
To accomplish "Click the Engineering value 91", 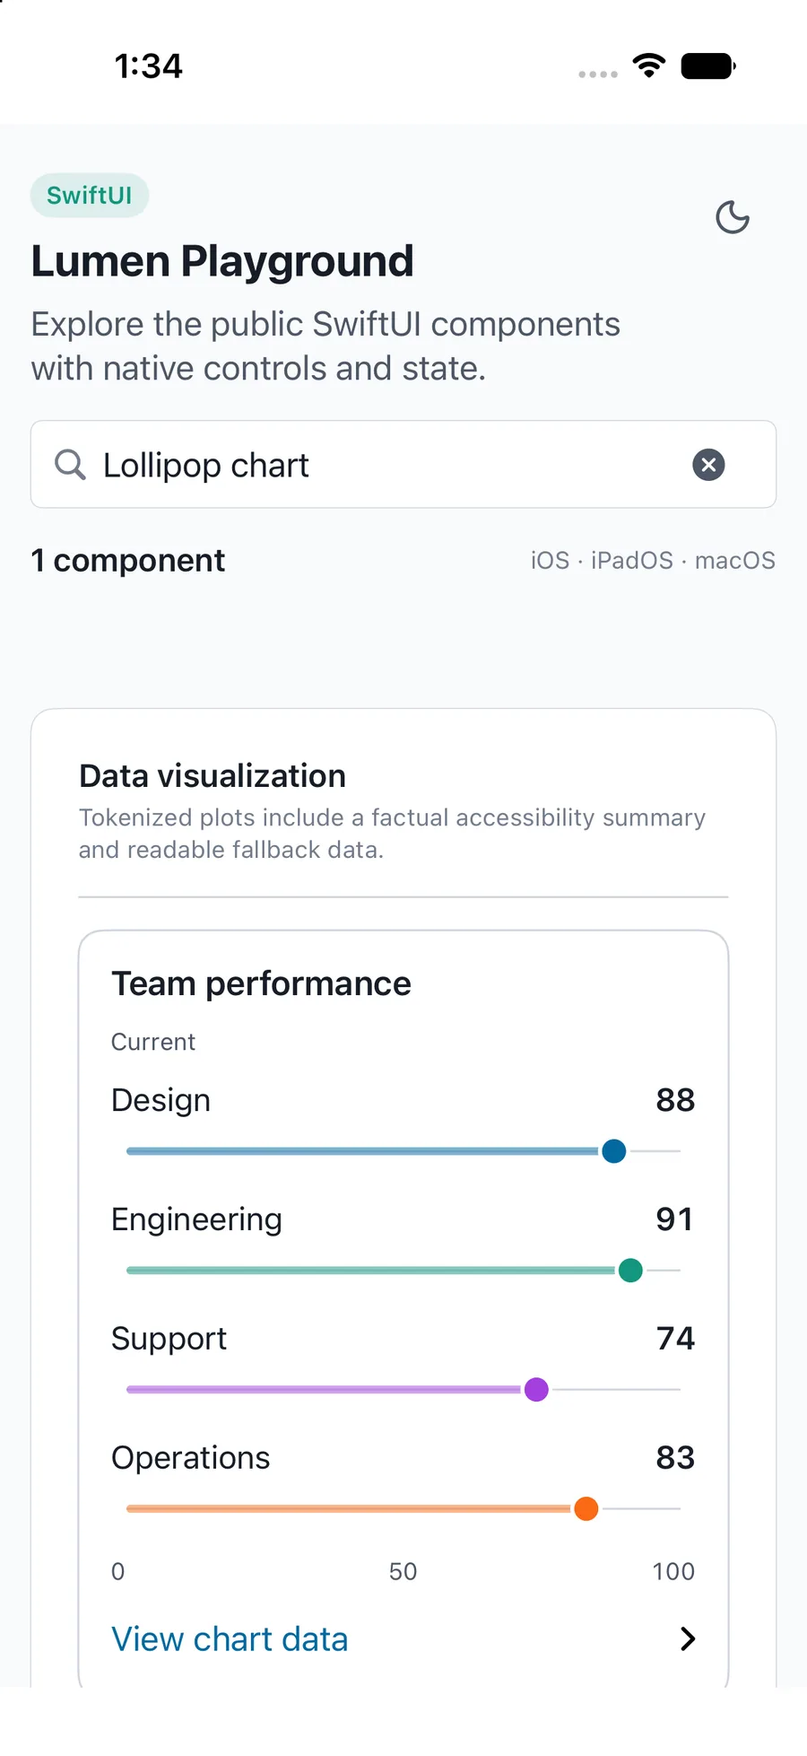I will 675,1219.
